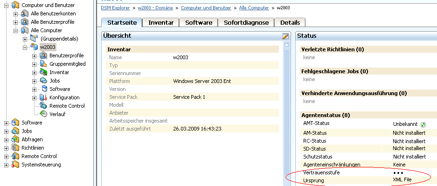This screenshot has width=437, height=186.
Task: Follow the DSM Explorer breadcrumb link
Action: [x=115, y=8]
